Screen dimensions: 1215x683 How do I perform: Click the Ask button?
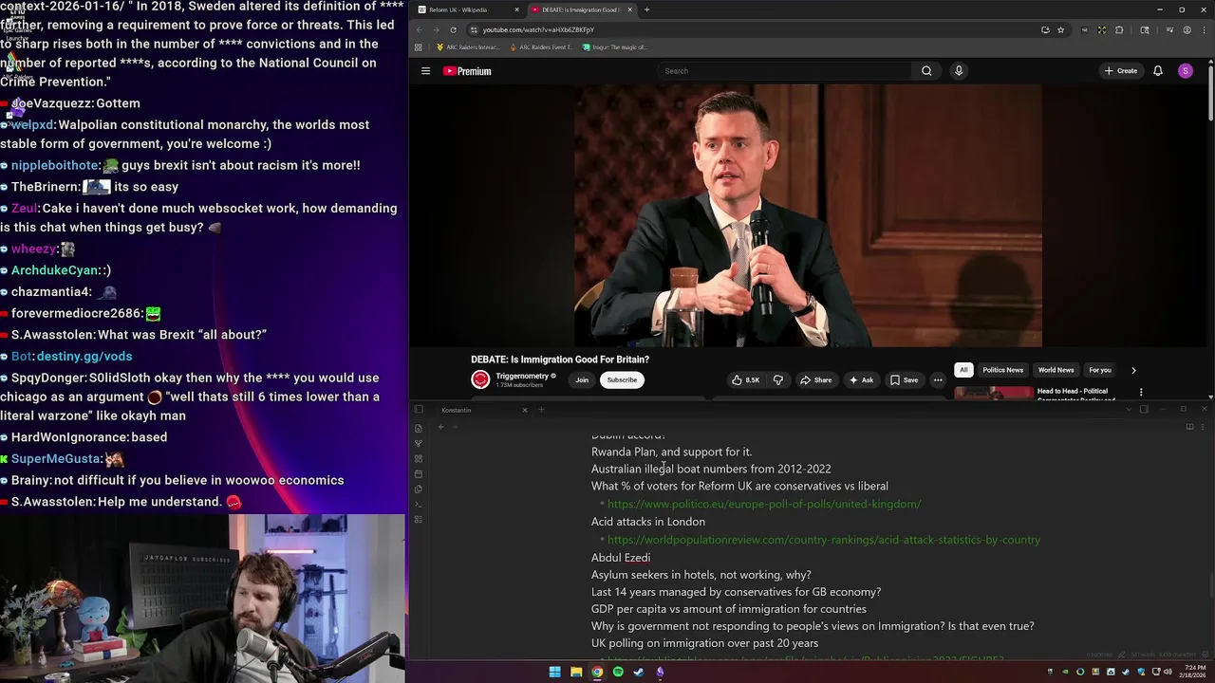point(861,379)
